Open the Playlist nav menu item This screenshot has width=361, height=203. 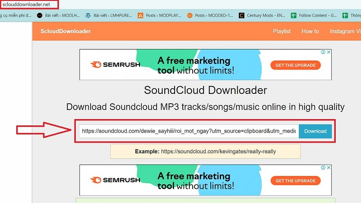(x=282, y=31)
